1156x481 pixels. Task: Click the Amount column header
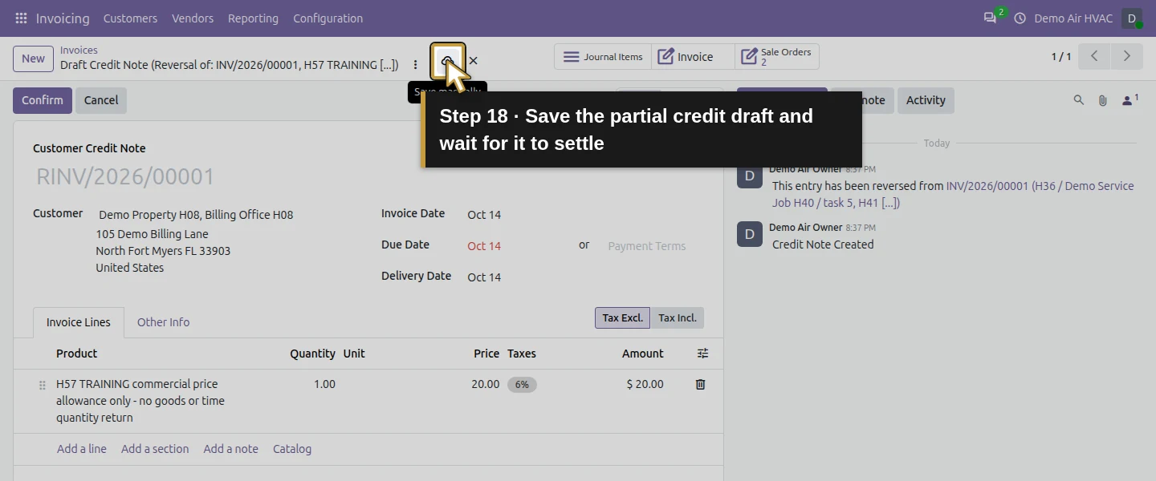[x=642, y=354]
